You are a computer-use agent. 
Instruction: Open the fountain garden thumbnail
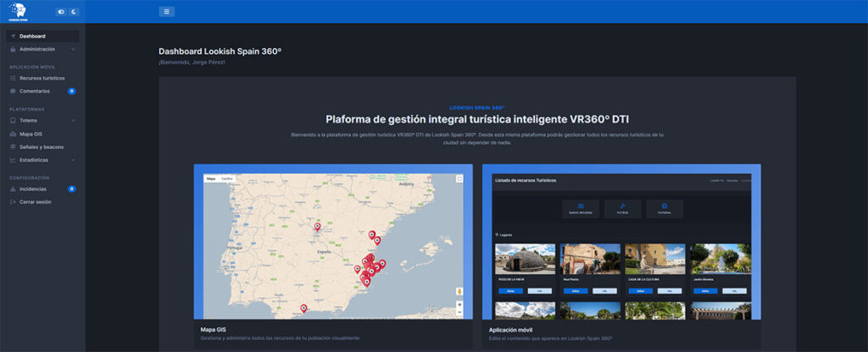pyautogui.click(x=721, y=259)
